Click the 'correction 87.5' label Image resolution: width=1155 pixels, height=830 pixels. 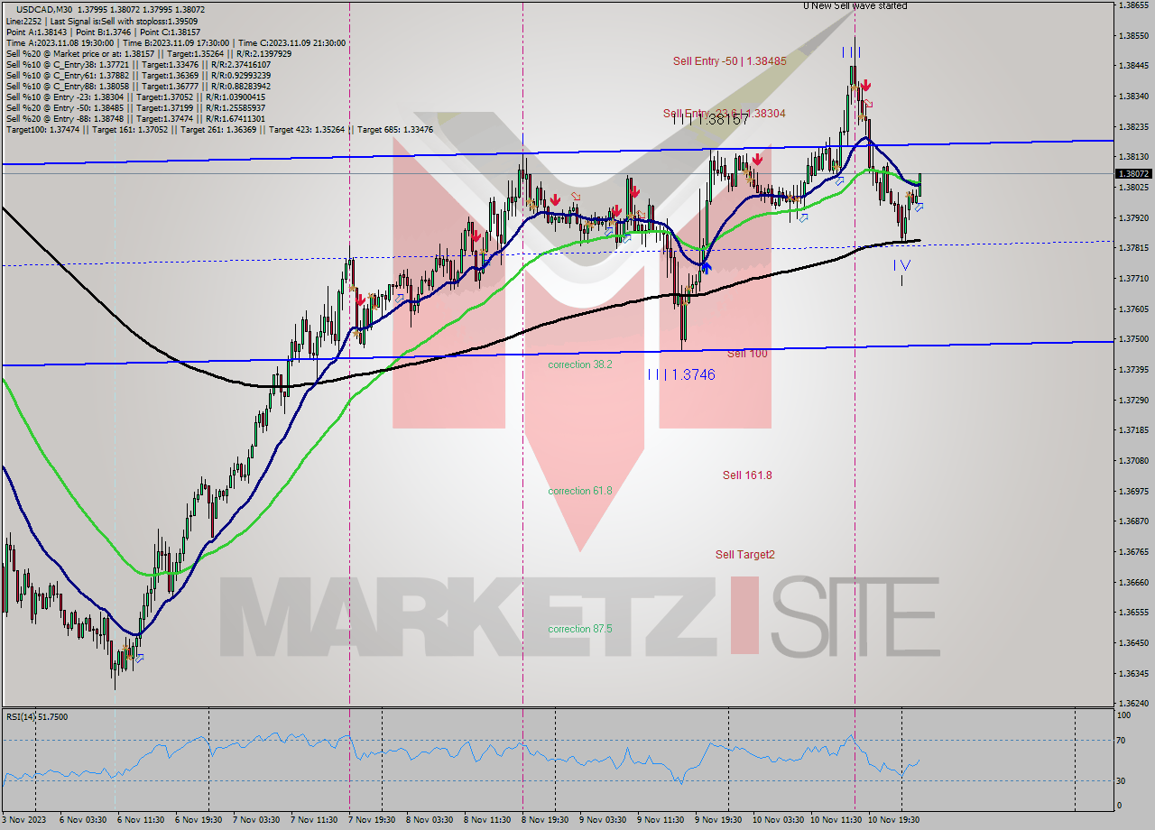click(580, 629)
